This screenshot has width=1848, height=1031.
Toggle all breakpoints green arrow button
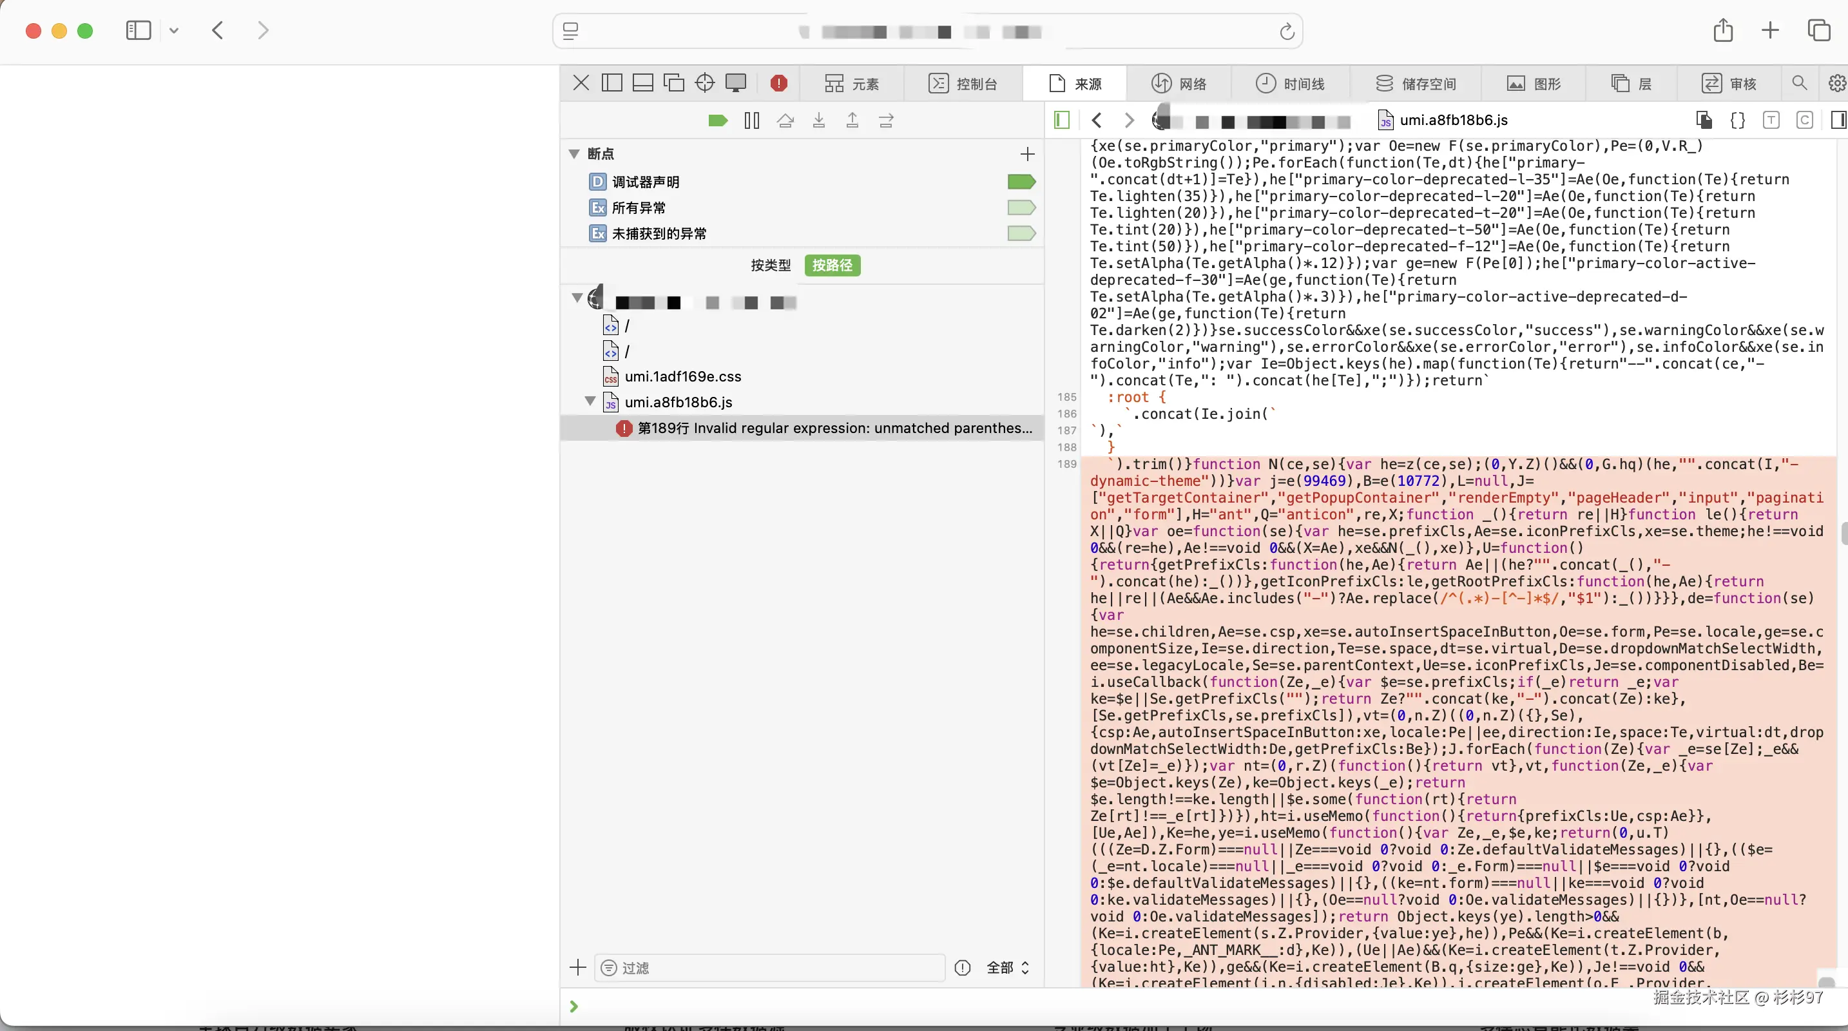[x=717, y=120]
